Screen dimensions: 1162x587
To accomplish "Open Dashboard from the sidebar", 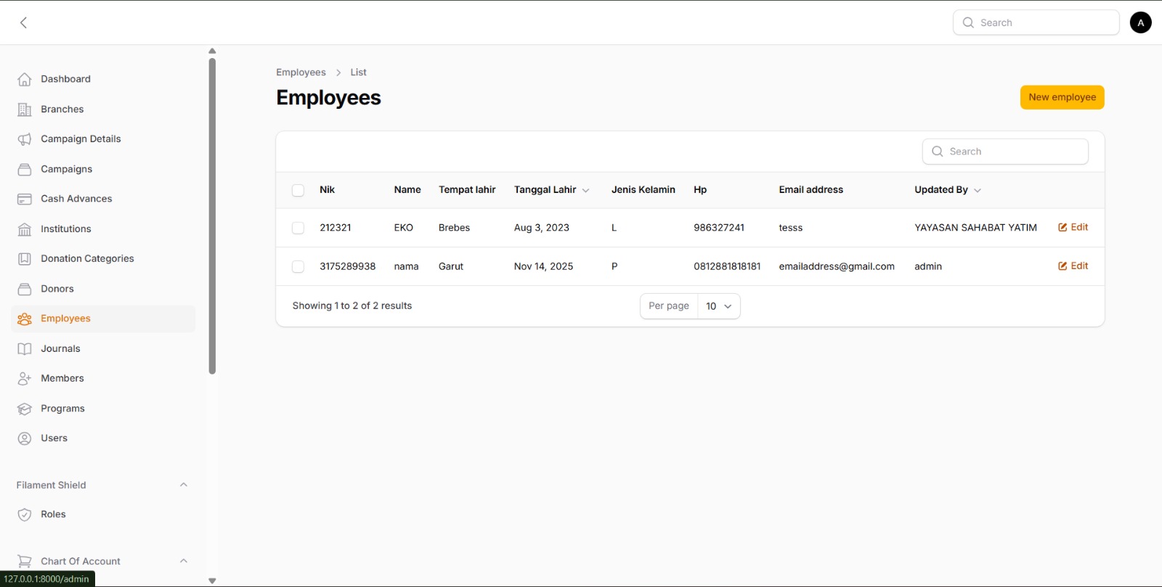I will click(103, 79).
